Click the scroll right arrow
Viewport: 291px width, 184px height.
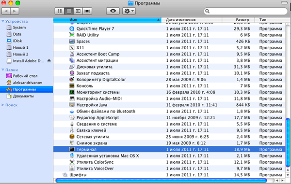click(x=282, y=180)
